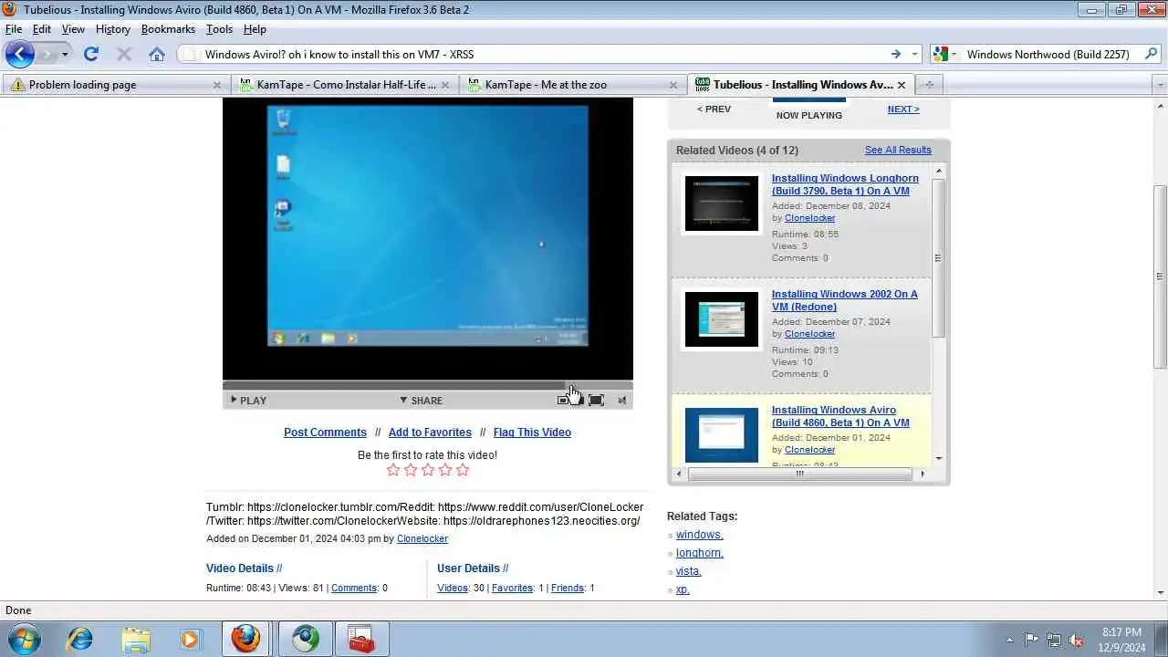Viewport: 1168px width, 657px height.
Task: Open Windows Media Player on taskbar
Action: (190, 639)
